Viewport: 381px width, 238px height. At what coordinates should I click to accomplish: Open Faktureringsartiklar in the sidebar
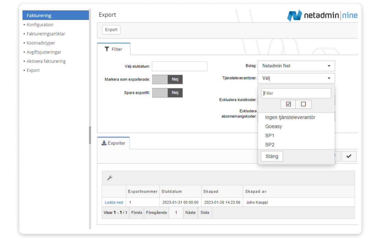tap(46, 34)
